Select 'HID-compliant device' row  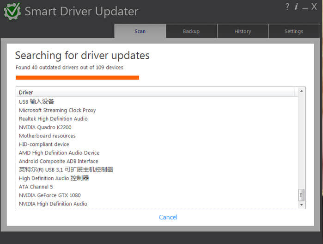pyautogui.click(x=157, y=144)
